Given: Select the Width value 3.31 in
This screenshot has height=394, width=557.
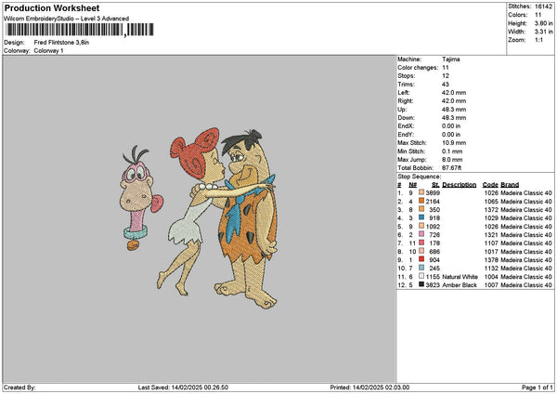Looking at the screenshot, I should point(543,32).
